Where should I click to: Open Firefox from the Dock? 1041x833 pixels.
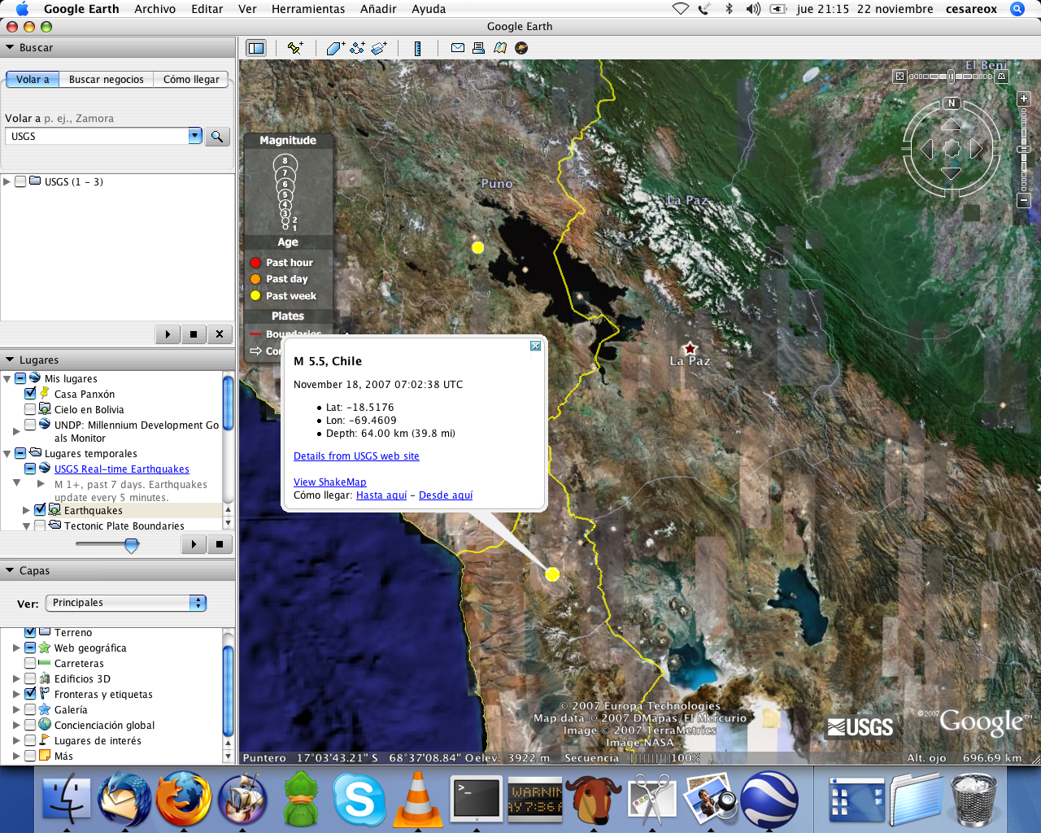pos(184,800)
